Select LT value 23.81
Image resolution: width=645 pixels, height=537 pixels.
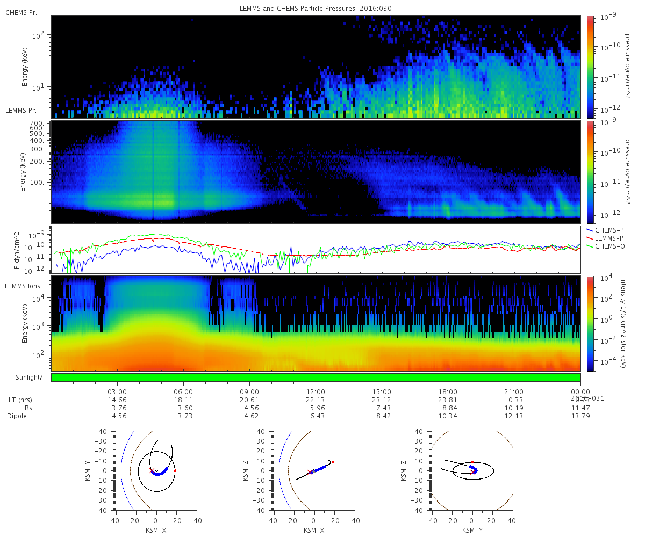point(448,400)
